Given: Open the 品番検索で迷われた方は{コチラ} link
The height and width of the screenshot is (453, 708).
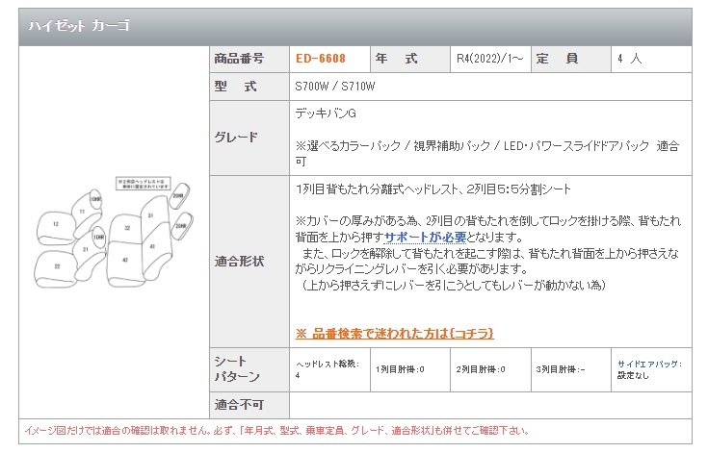Looking at the screenshot, I should point(395,333).
